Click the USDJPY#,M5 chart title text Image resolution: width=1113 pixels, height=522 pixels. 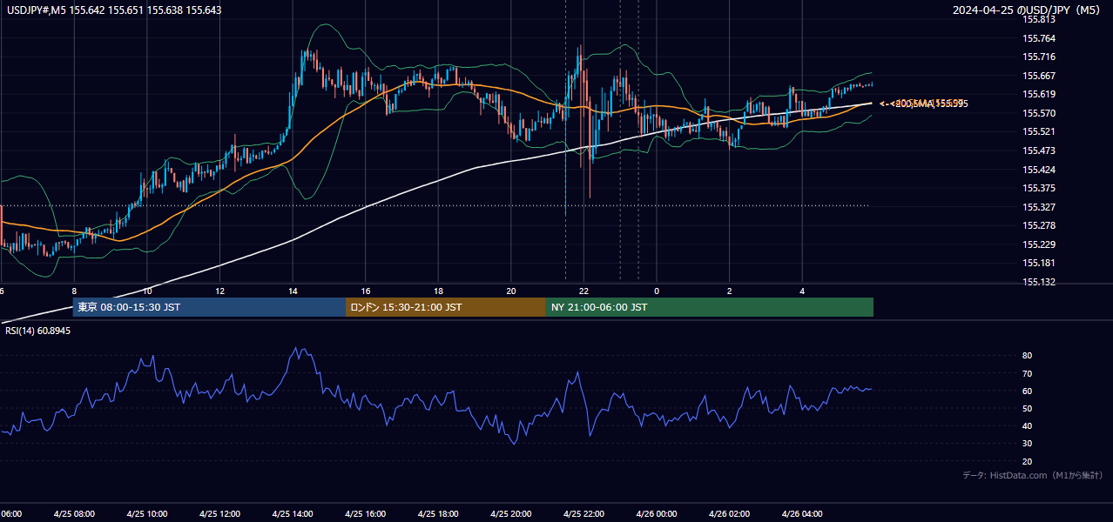coord(114,10)
